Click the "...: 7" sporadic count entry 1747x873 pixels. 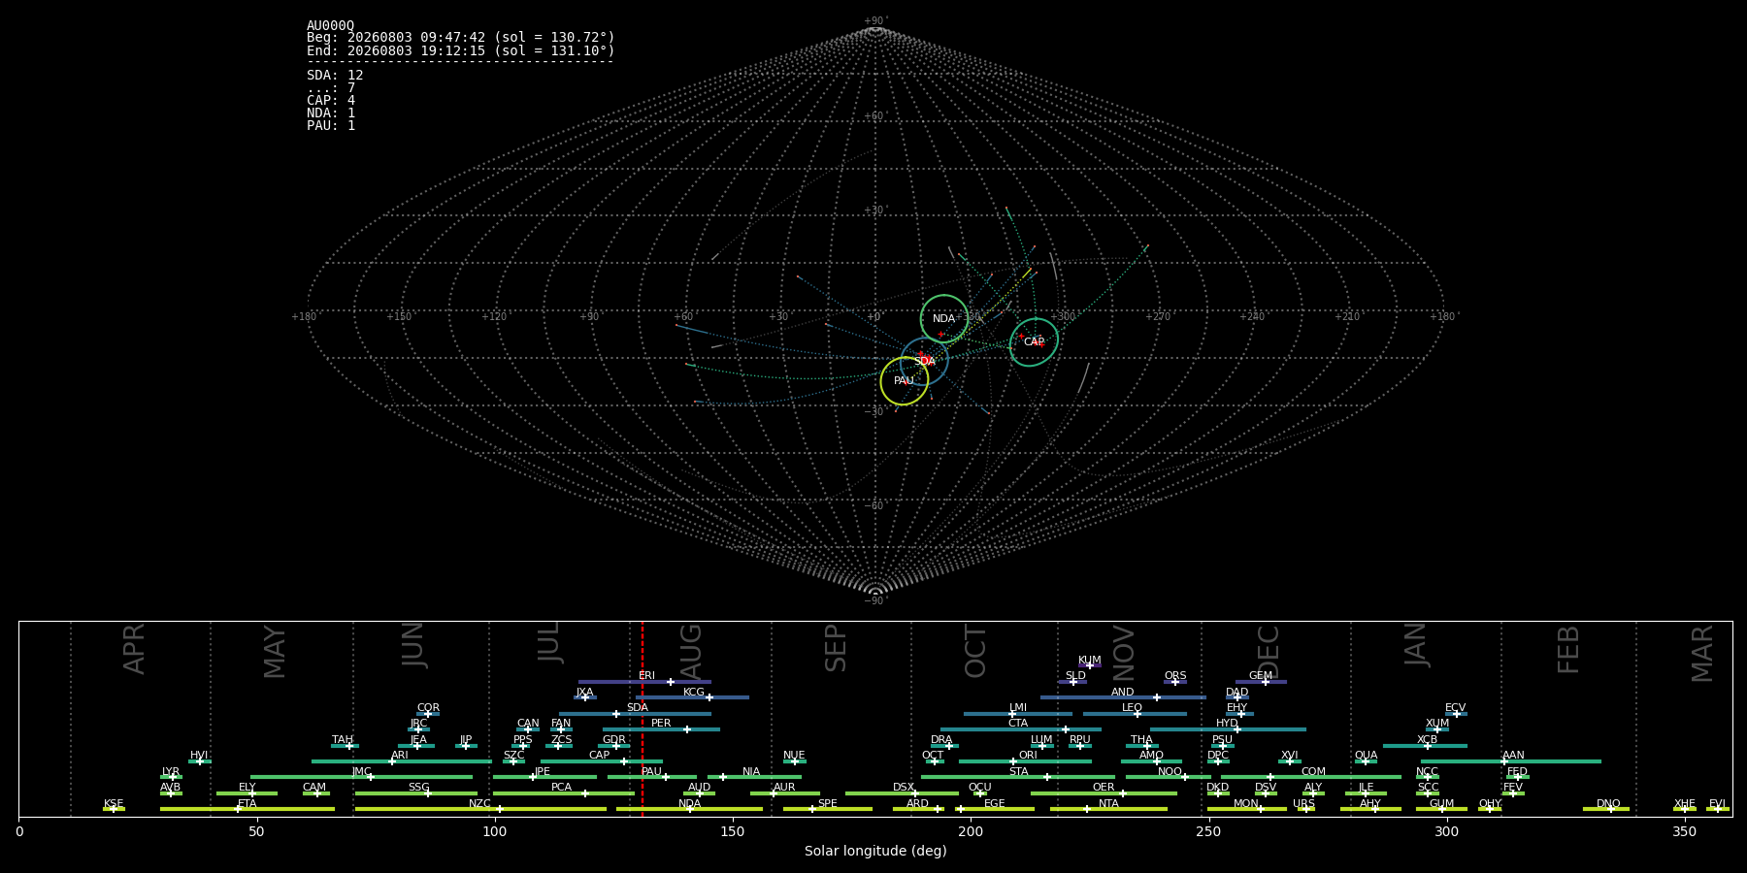point(331,87)
